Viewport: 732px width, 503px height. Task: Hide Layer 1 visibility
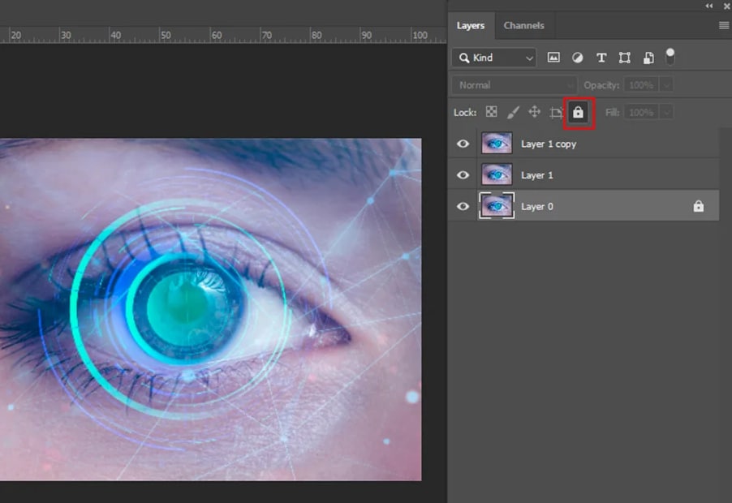point(463,175)
